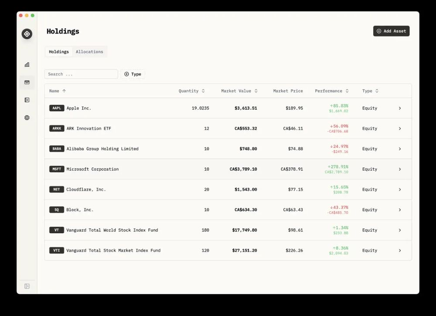
Task: Click the MSFT ticker badge
Action: pyautogui.click(x=57, y=169)
